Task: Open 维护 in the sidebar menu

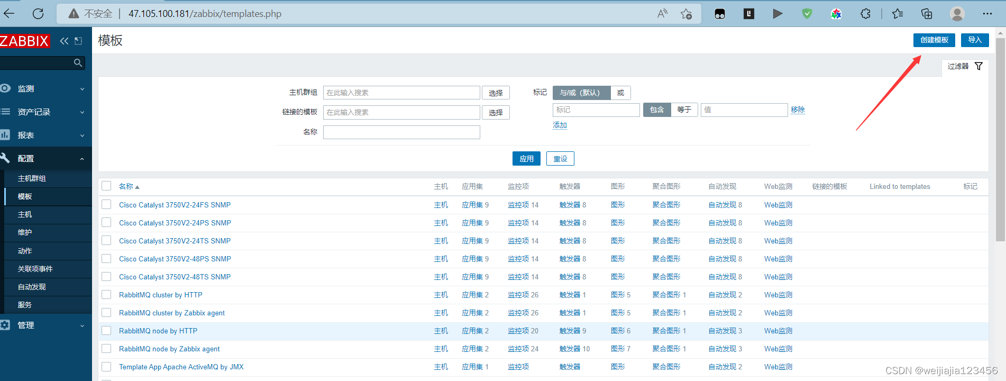Action: (25, 232)
